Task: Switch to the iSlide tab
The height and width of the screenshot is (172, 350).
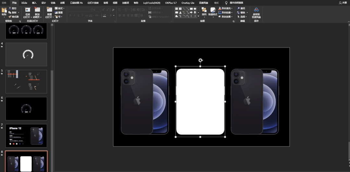Action: click(24, 3)
